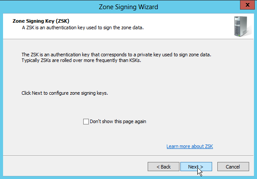Click the sentence The ZSK is an authentication key
This screenshot has width=257, height=179.
point(116,55)
